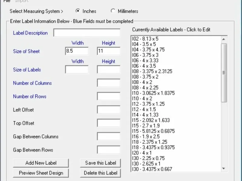
Task: Click the Number of Columns field
Action: (x=108, y=83)
